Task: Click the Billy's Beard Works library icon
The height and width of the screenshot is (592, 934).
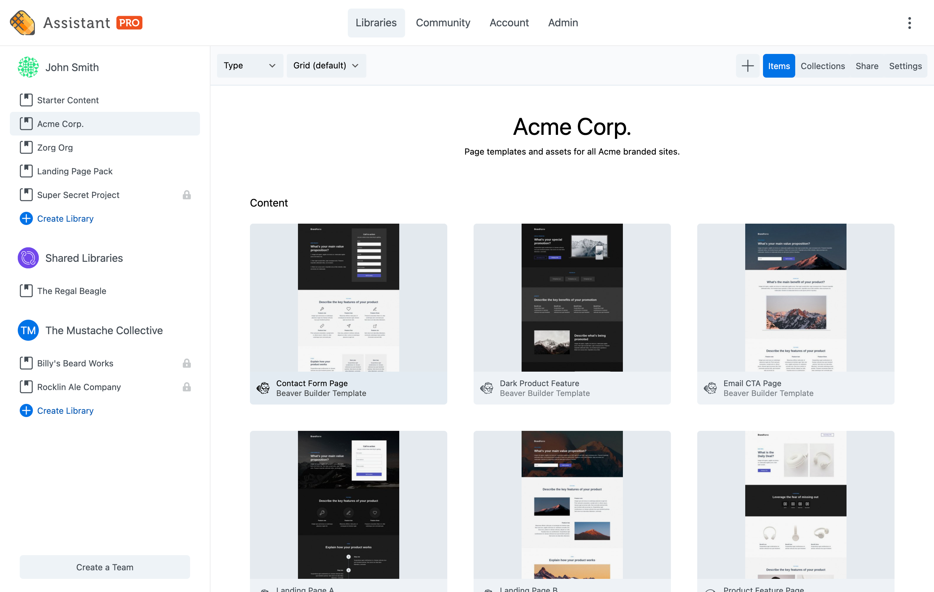Action: pyautogui.click(x=26, y=363)
